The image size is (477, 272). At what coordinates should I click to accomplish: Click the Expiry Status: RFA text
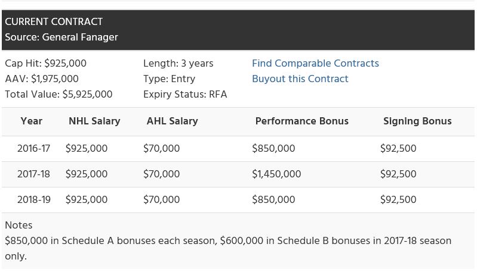coord(185,94)
